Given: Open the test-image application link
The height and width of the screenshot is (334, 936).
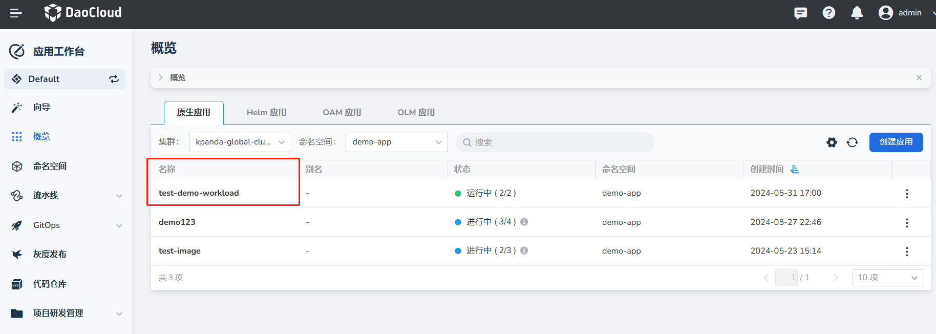Looking at the screenshot, I should [x=180, y=251].
